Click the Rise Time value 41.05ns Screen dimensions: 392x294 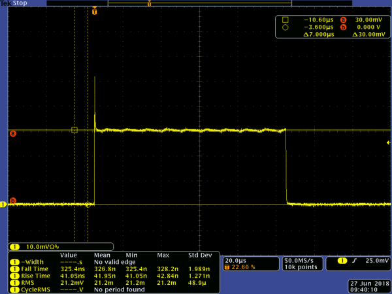coord(73,276)
